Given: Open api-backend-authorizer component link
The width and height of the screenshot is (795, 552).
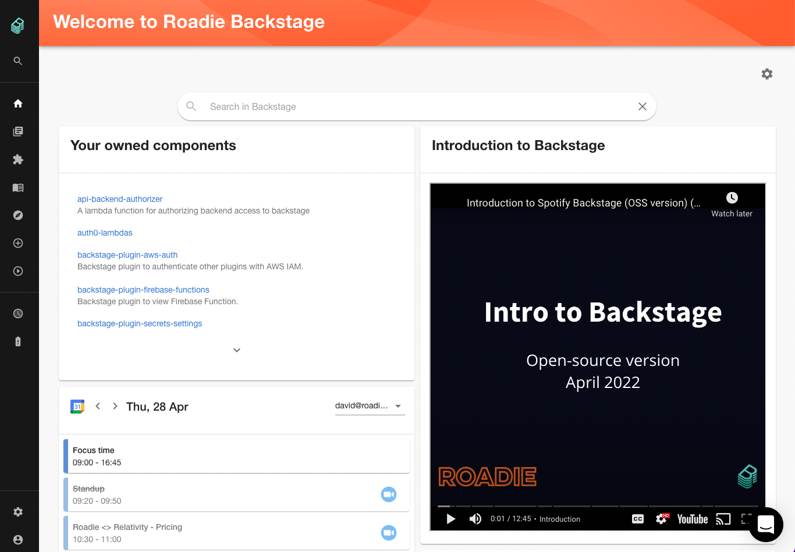Looking at the screenshot, I should (120, 199).
